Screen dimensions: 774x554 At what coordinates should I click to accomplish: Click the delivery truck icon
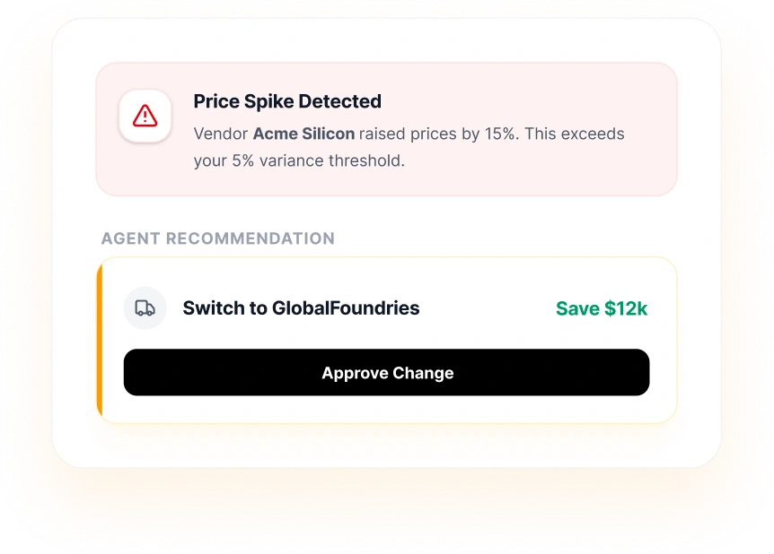[145, 308]
